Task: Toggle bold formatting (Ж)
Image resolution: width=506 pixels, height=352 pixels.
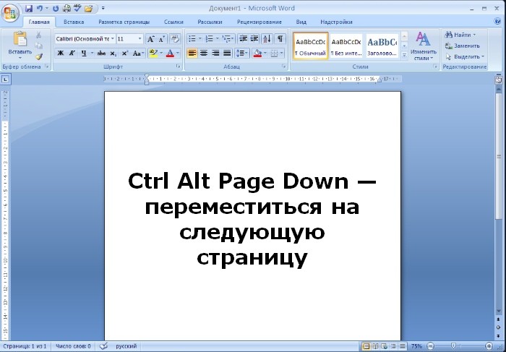Action: click(x=60, y=53)
